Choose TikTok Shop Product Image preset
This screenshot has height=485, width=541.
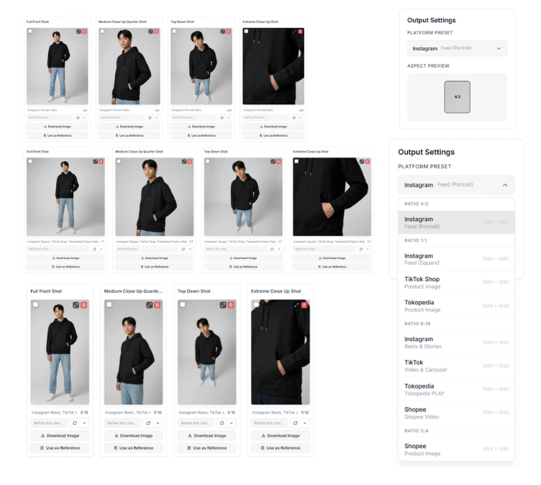click(456, 282)
